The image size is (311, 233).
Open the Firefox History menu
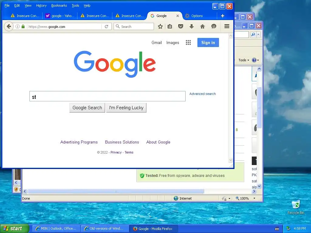point(41,5)
